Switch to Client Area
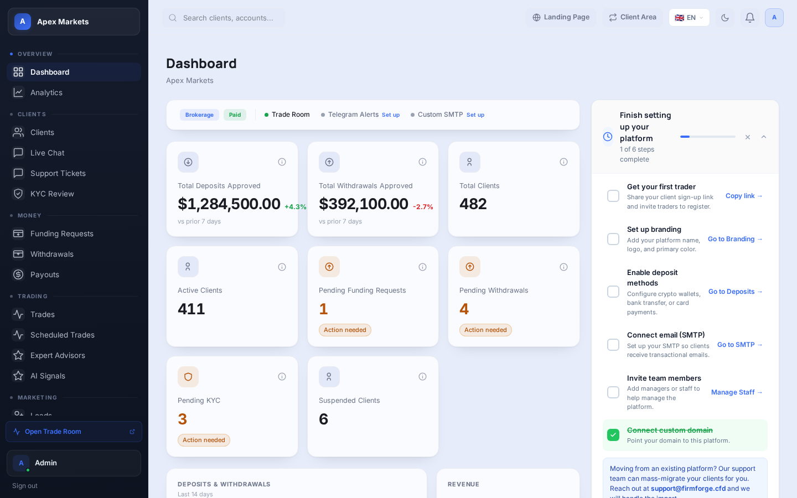The width and height of the screenshot is (797, 498). pyautogui.click(x=632, y=17)
